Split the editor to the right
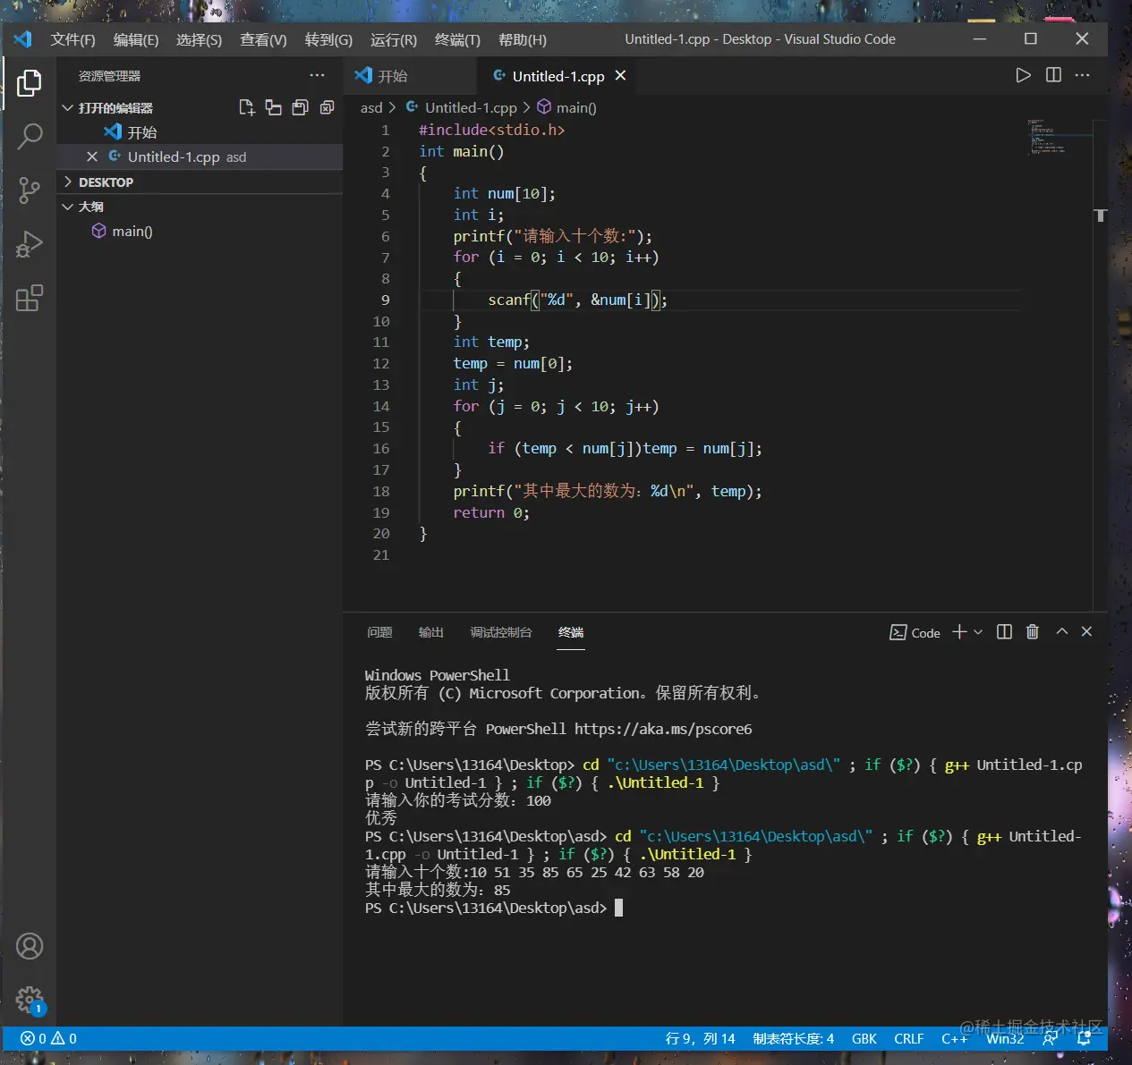The image size is (1132, 1065). click(1053, 75)
